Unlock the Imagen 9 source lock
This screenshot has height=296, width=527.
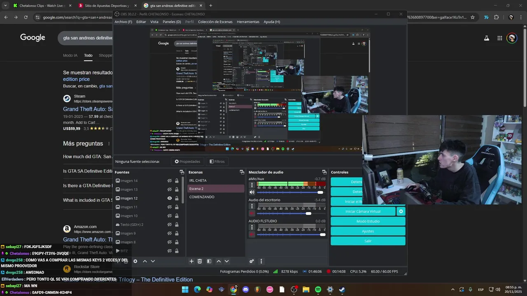177,234
